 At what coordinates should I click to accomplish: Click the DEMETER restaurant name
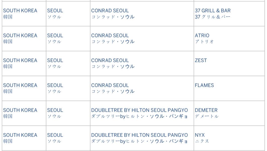206,110
